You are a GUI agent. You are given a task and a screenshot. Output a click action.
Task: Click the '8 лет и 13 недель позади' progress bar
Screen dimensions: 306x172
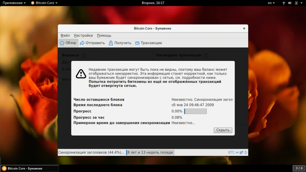(x=150, y=152)
